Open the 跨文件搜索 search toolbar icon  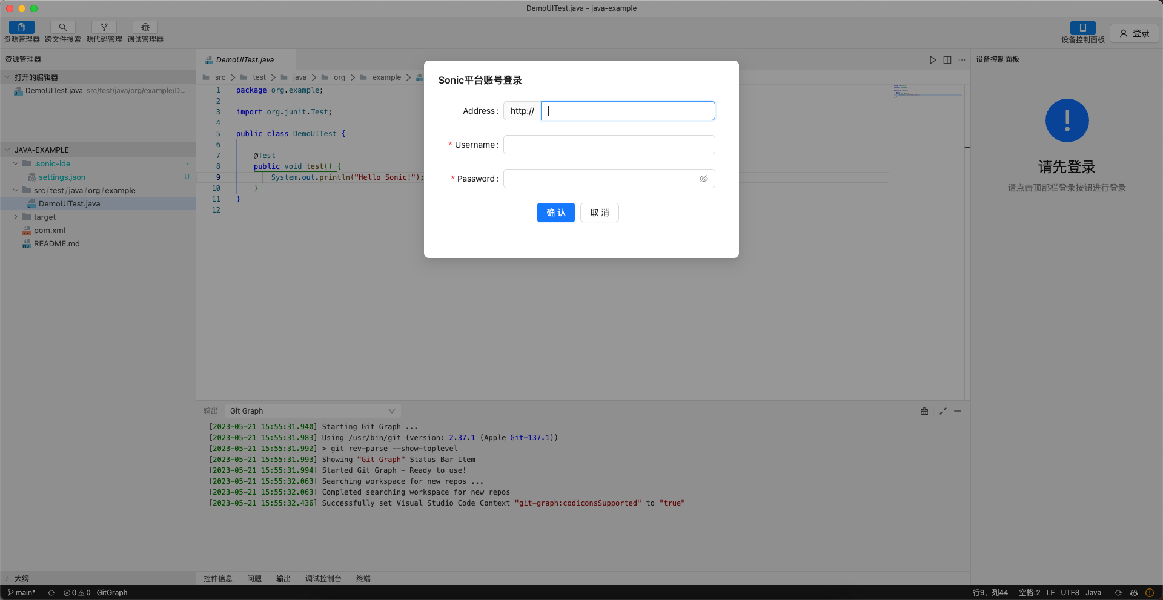(x=63, y=27)
